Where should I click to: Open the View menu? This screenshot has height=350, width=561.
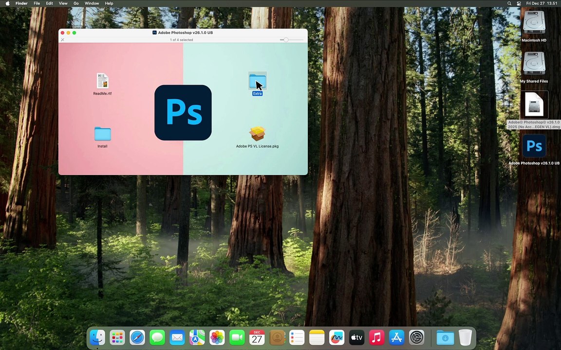coord(63,3)
